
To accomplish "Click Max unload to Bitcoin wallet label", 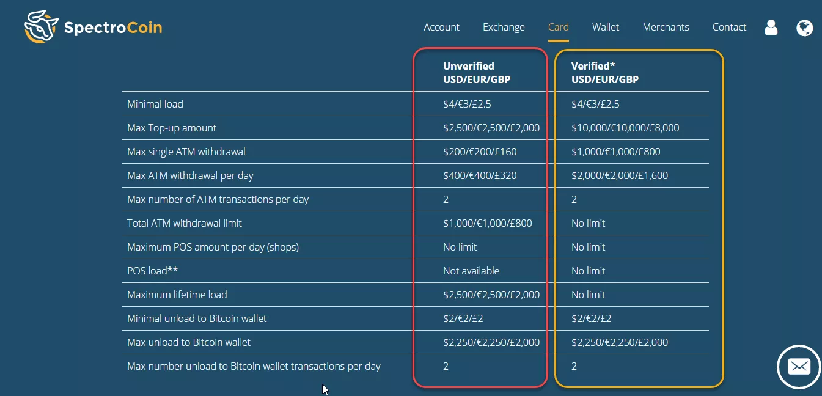I will [189, 342].
